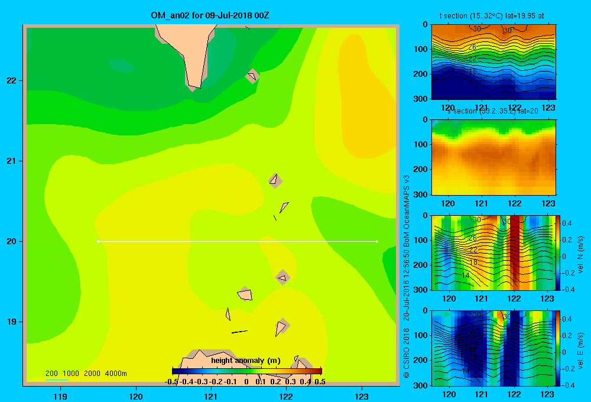Click the 0.4 label on the vel. N colorbar
Viewport: 591px width, 402px height.
567,223
